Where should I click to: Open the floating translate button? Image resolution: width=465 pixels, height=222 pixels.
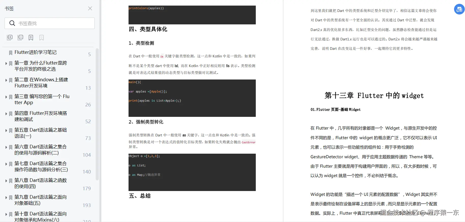459,9
